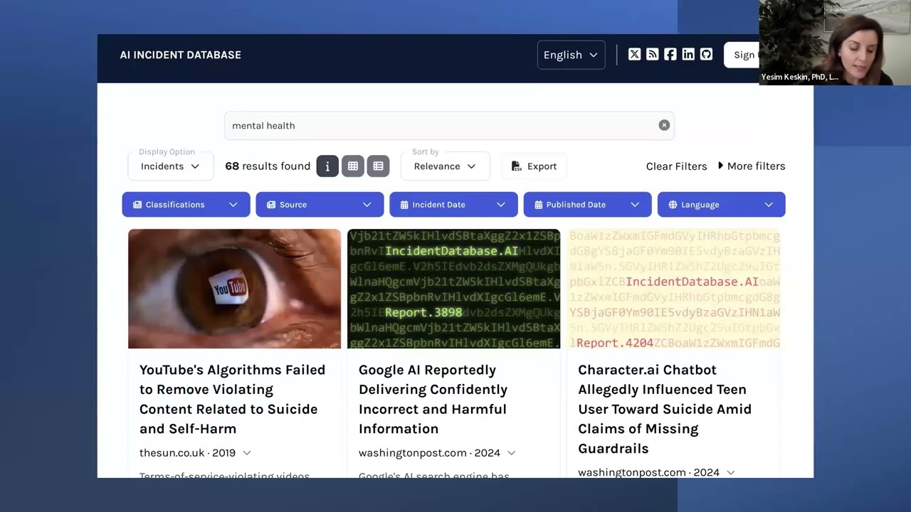Switch to list details view icon
This screenshot has width=911, height=512.
click(378, 166)
